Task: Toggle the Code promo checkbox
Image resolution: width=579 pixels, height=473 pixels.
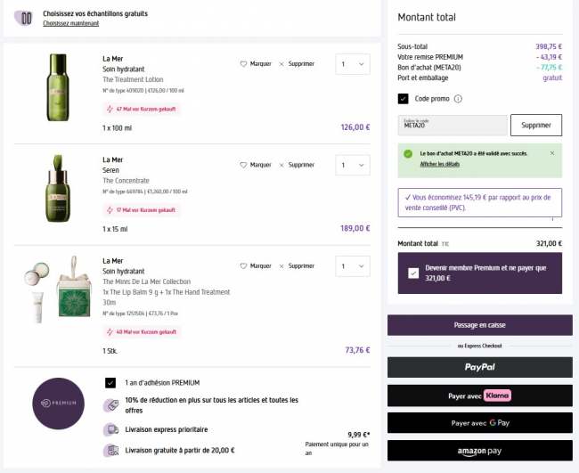Action: (x=404, y=99)
